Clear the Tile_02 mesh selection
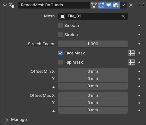 pos(123,16)
